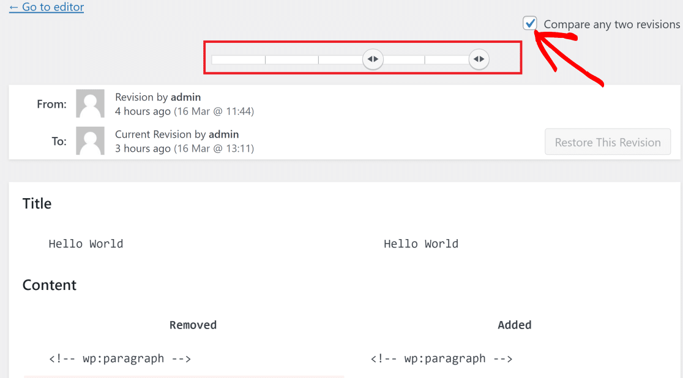Click Restore This Revision button
Viewport: 683px width, 378px height.
[x=608, y=142]
